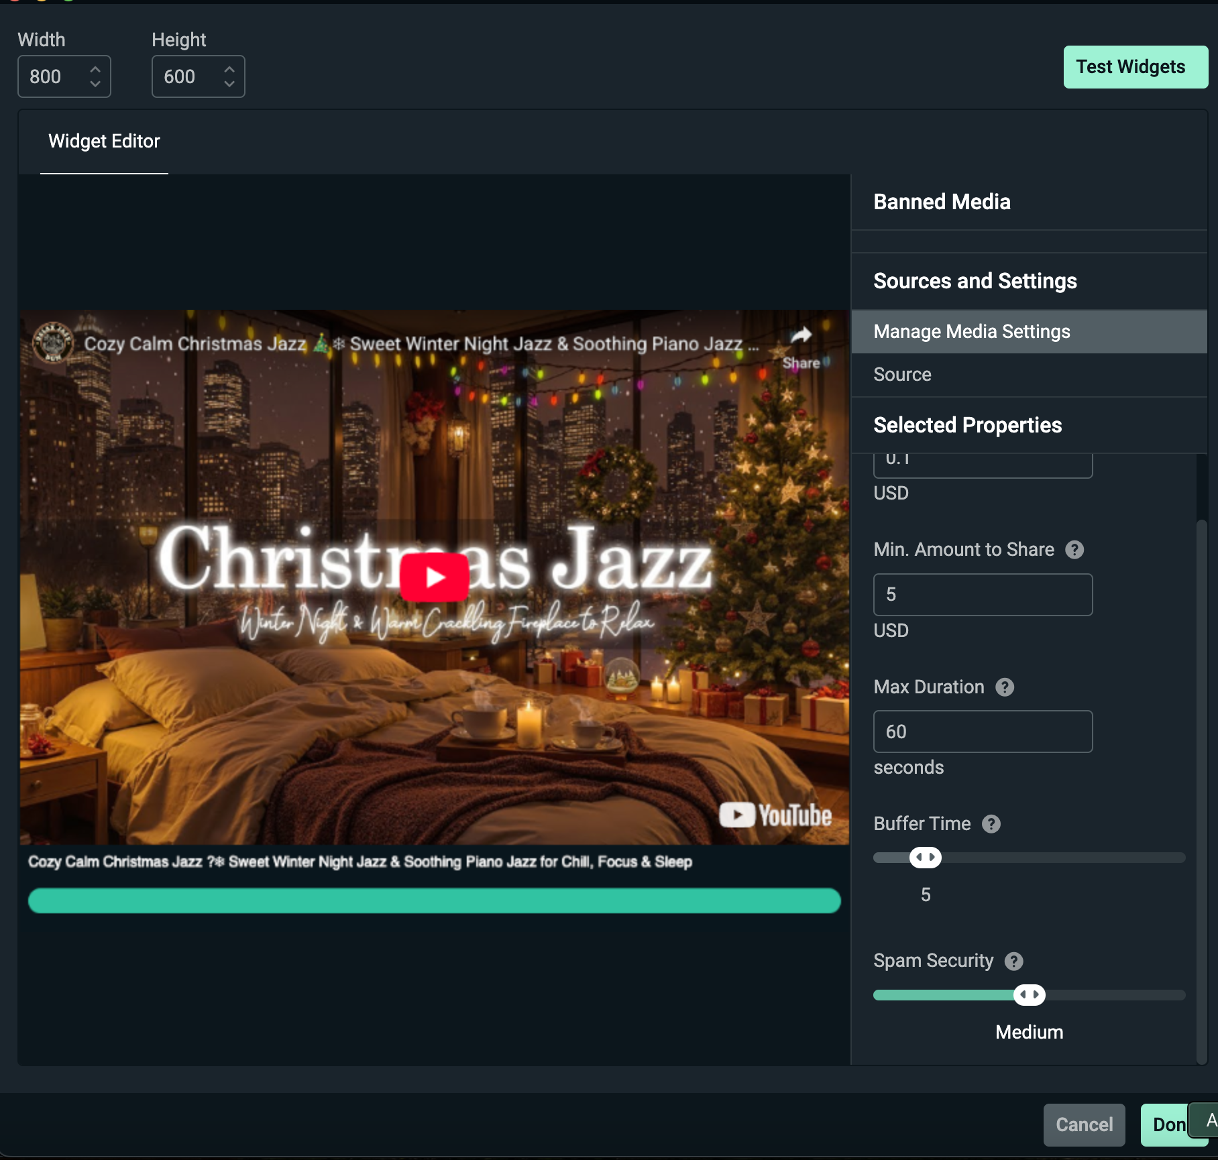Switch to the Widget Editor tab
This screenshot has height=1160, width=1218.
(104, 141)
